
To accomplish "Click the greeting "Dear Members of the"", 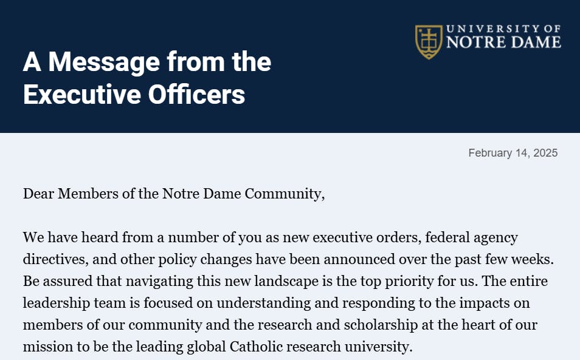I will pos(91,194).
